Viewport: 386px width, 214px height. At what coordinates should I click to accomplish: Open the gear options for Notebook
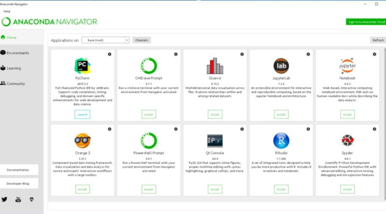(x=374, y=54)
